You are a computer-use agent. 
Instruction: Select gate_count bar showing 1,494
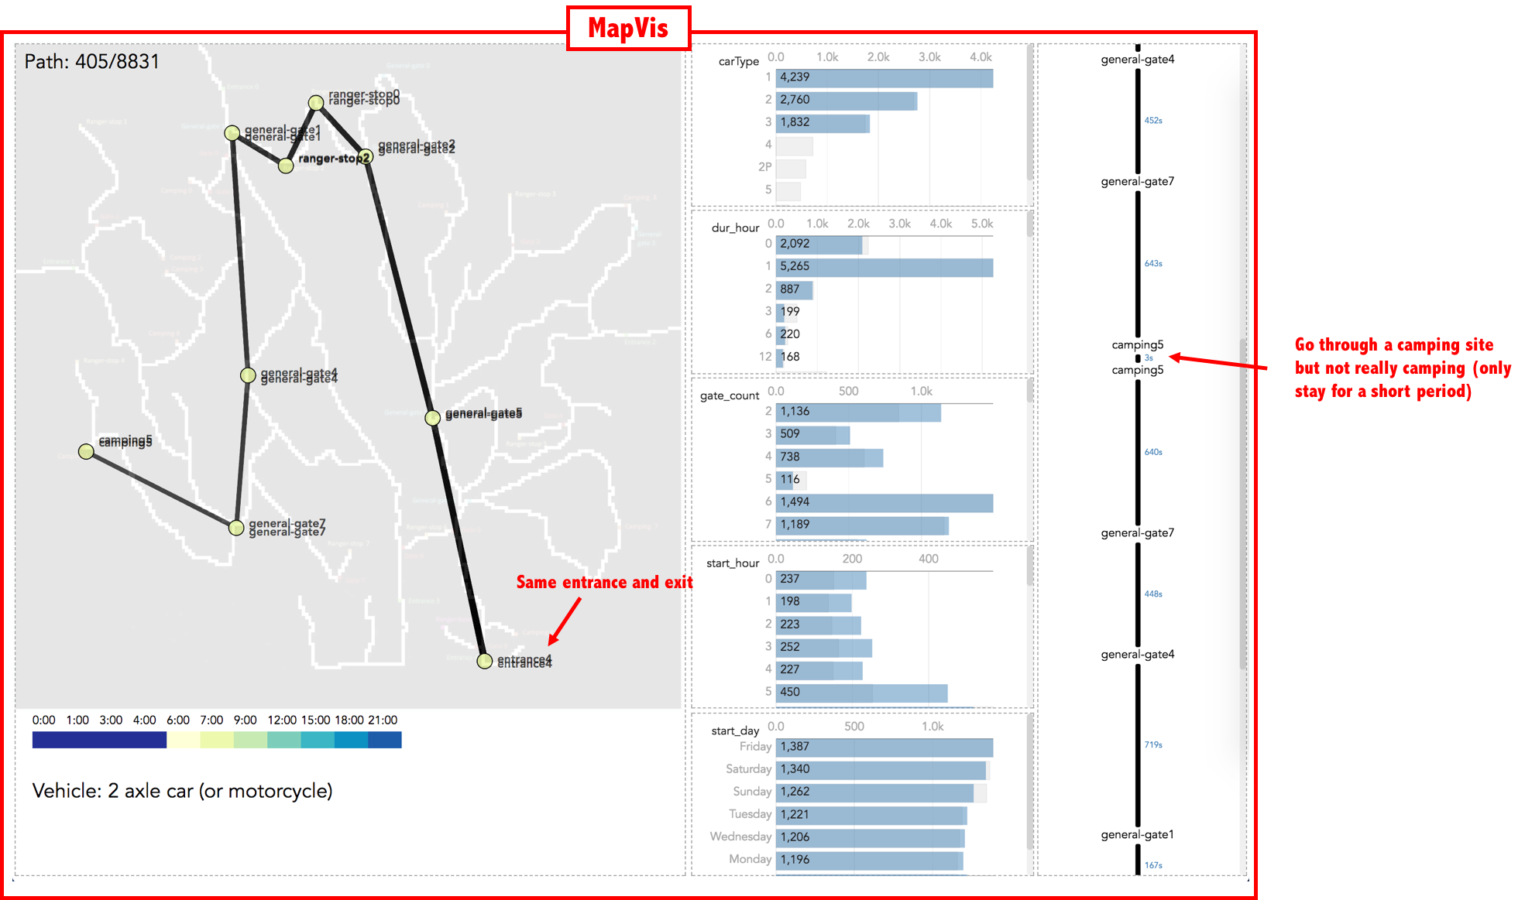(884, 502)
